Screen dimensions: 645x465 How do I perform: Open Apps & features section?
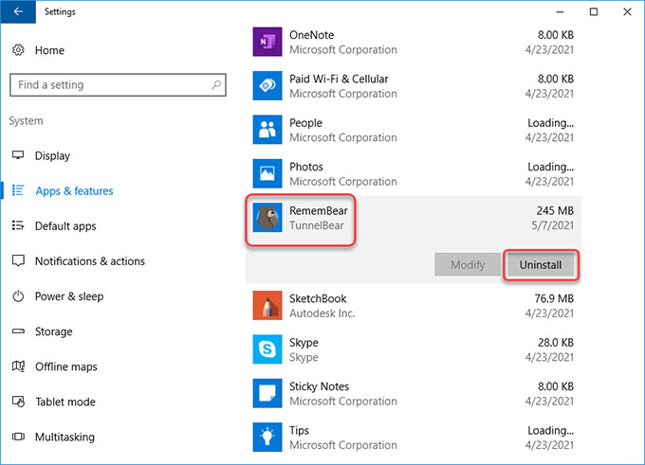pos(74,191)
